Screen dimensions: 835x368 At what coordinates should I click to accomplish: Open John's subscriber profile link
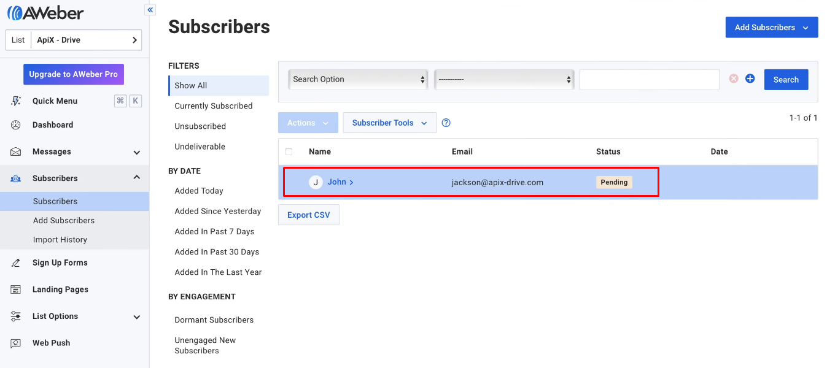pyautogui.click(x=338, y=182)
